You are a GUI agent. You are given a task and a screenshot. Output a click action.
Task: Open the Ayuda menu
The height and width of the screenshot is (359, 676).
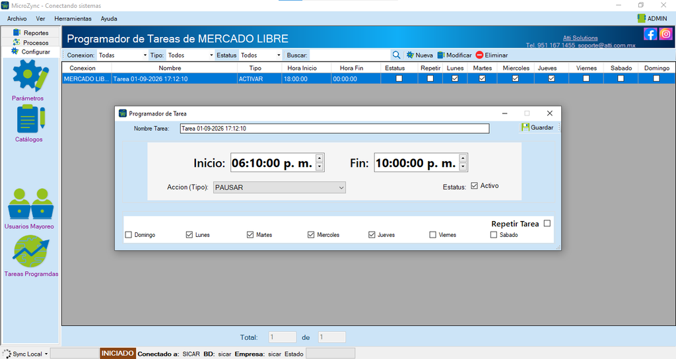pos(109,18)
